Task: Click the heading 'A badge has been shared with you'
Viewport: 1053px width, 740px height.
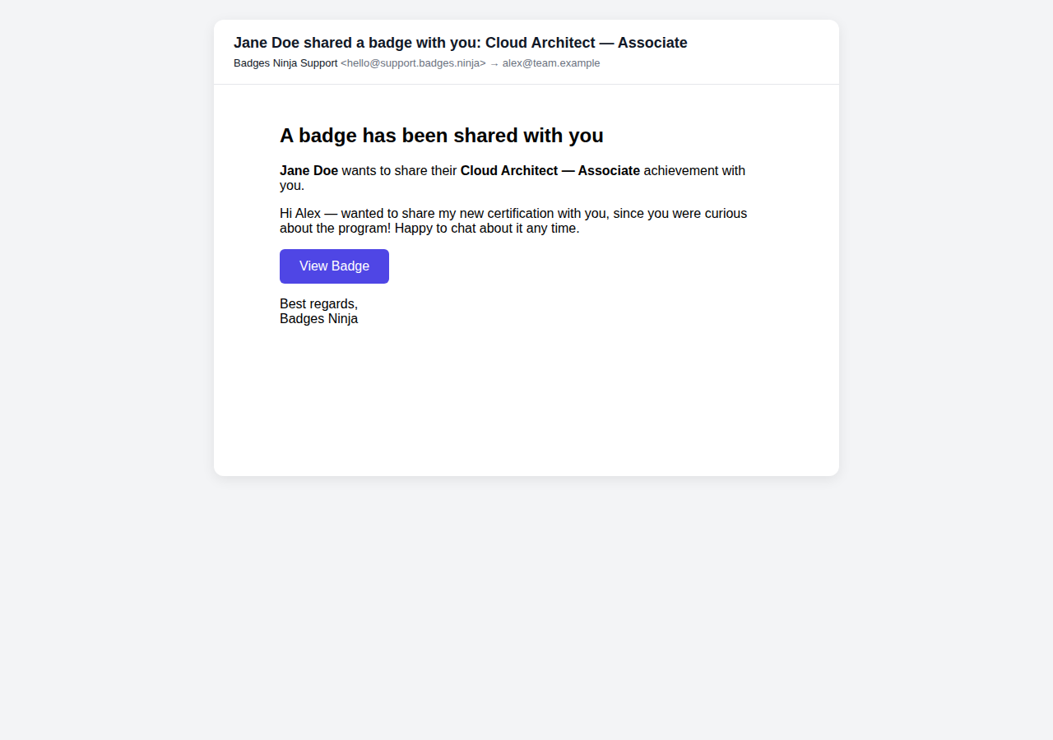Action: tap(441, 136)
